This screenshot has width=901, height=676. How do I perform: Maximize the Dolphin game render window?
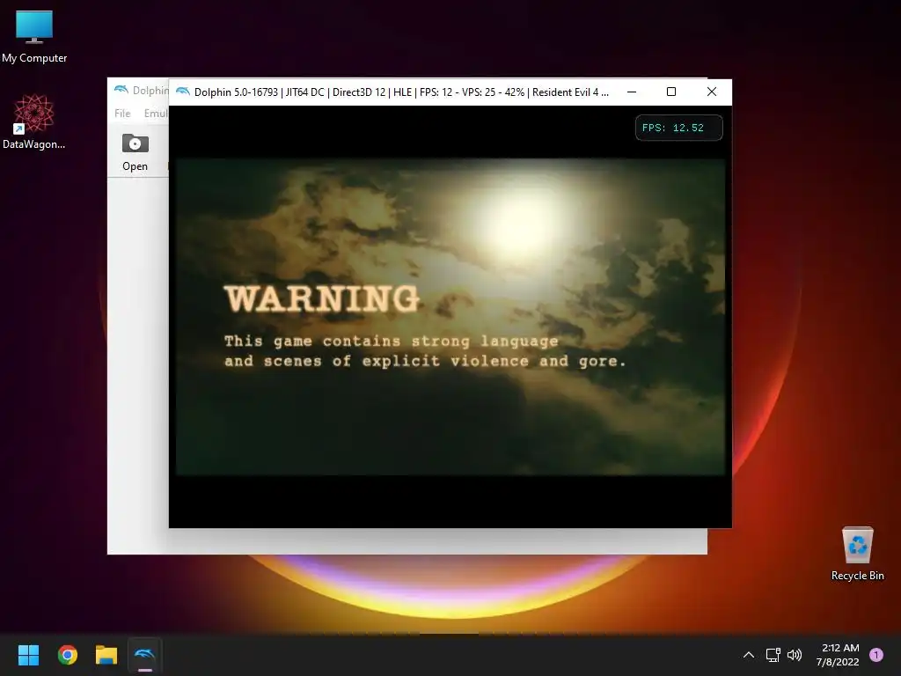click(671, 92)
